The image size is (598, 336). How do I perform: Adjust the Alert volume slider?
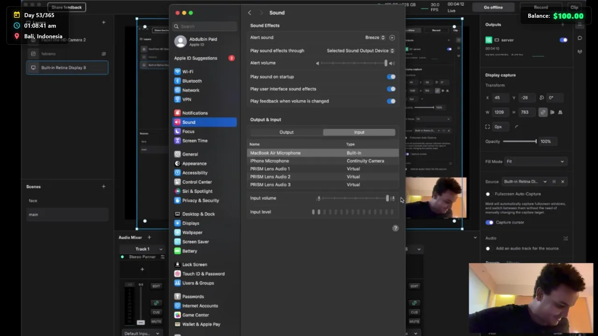(x=355, y=63)
